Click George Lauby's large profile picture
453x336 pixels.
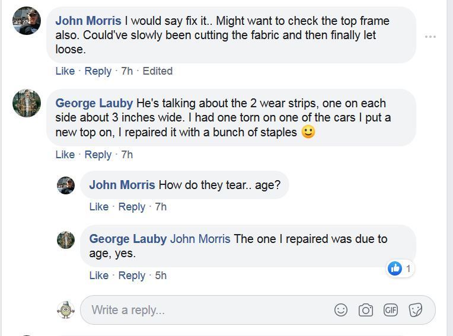pos(27,103)
